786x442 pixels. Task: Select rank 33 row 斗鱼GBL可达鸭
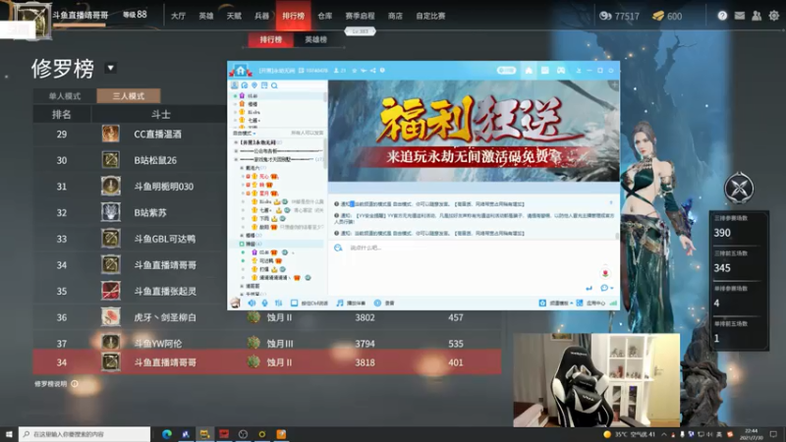point(130,239)
